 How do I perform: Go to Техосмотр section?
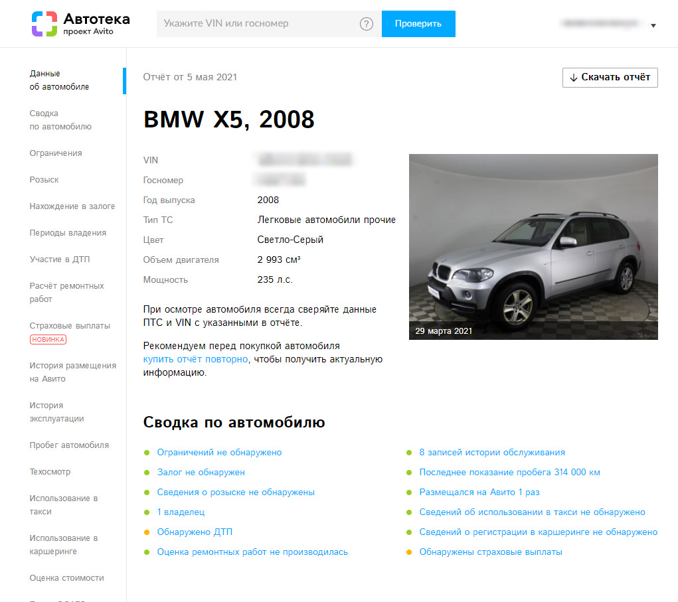point(50,471)
